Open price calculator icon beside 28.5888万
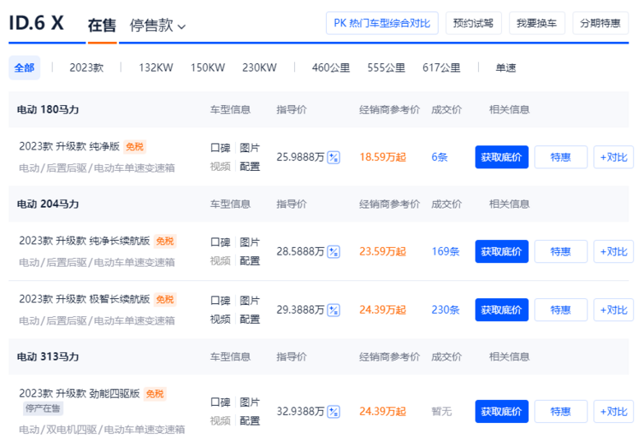 pos(333,251)
